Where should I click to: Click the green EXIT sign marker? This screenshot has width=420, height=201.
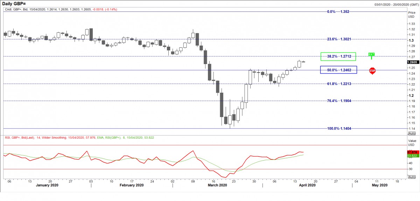(x=371, y=55)
